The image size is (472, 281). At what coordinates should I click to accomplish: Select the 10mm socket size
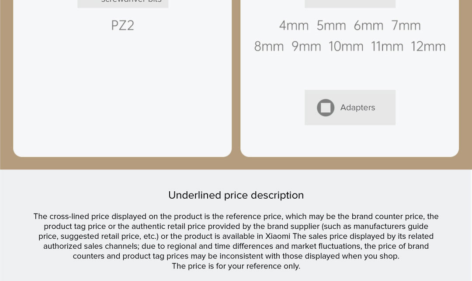click(x=346, y=47)
